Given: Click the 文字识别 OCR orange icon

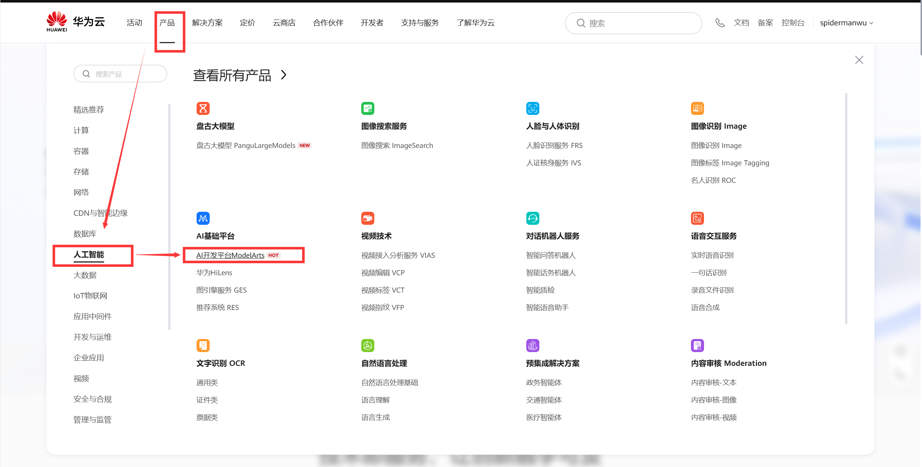Looking at the screenshot, I should pyautogui.click(x=203, y=345).
